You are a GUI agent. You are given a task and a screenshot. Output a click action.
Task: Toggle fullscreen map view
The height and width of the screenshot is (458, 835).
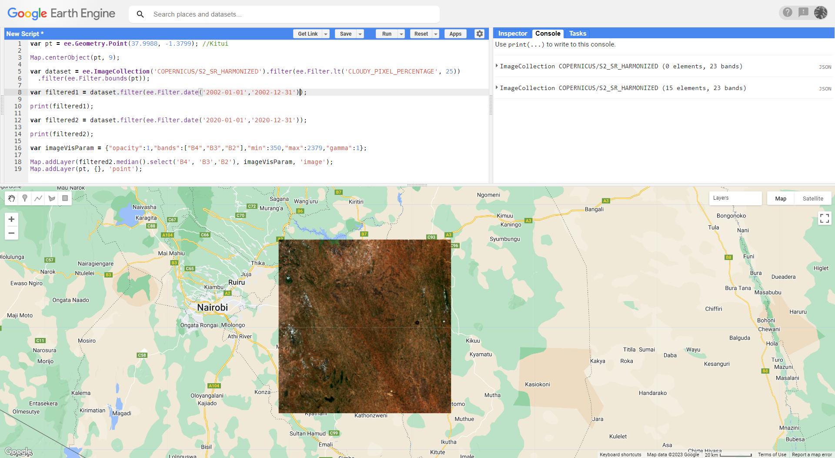[824, 218]
